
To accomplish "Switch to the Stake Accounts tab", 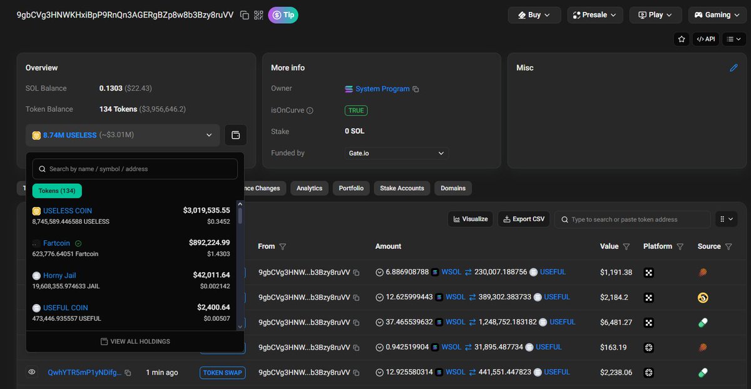I will click(402, 188).
